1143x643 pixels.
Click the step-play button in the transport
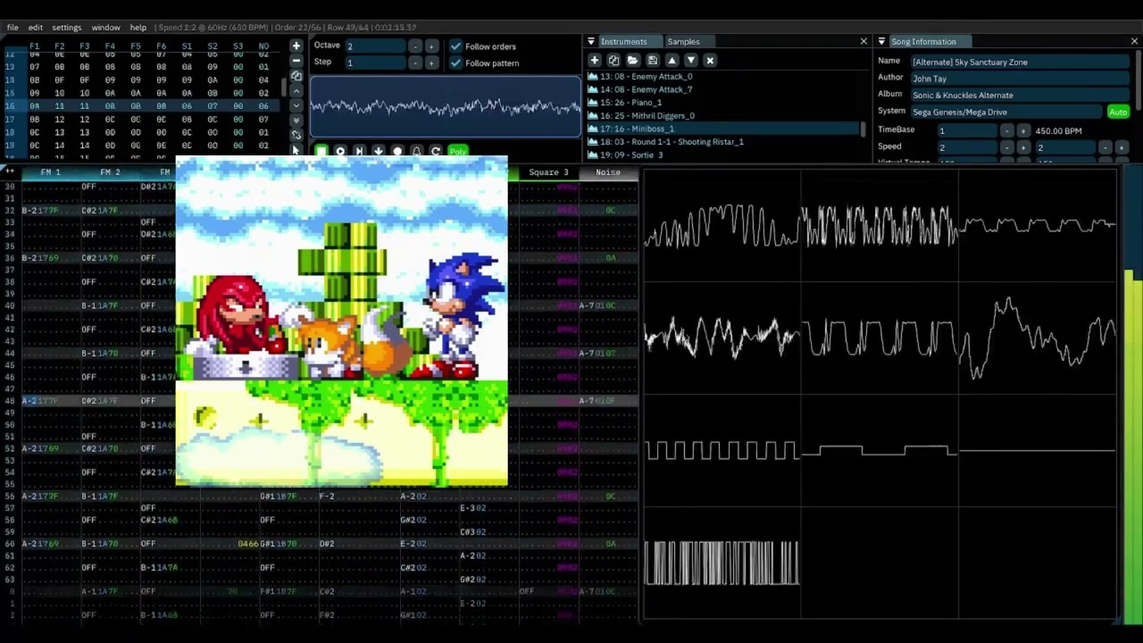tap(359, 152)
